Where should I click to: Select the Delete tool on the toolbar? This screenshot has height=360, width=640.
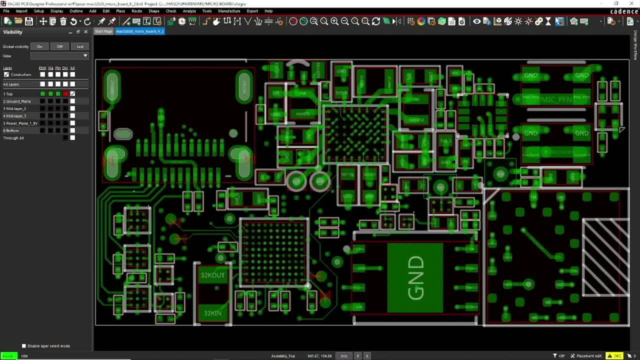click(x=63, y=21)
